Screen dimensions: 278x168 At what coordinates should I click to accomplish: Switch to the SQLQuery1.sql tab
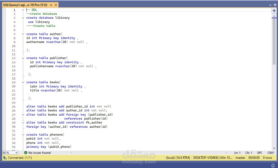[x=26, y=5]
